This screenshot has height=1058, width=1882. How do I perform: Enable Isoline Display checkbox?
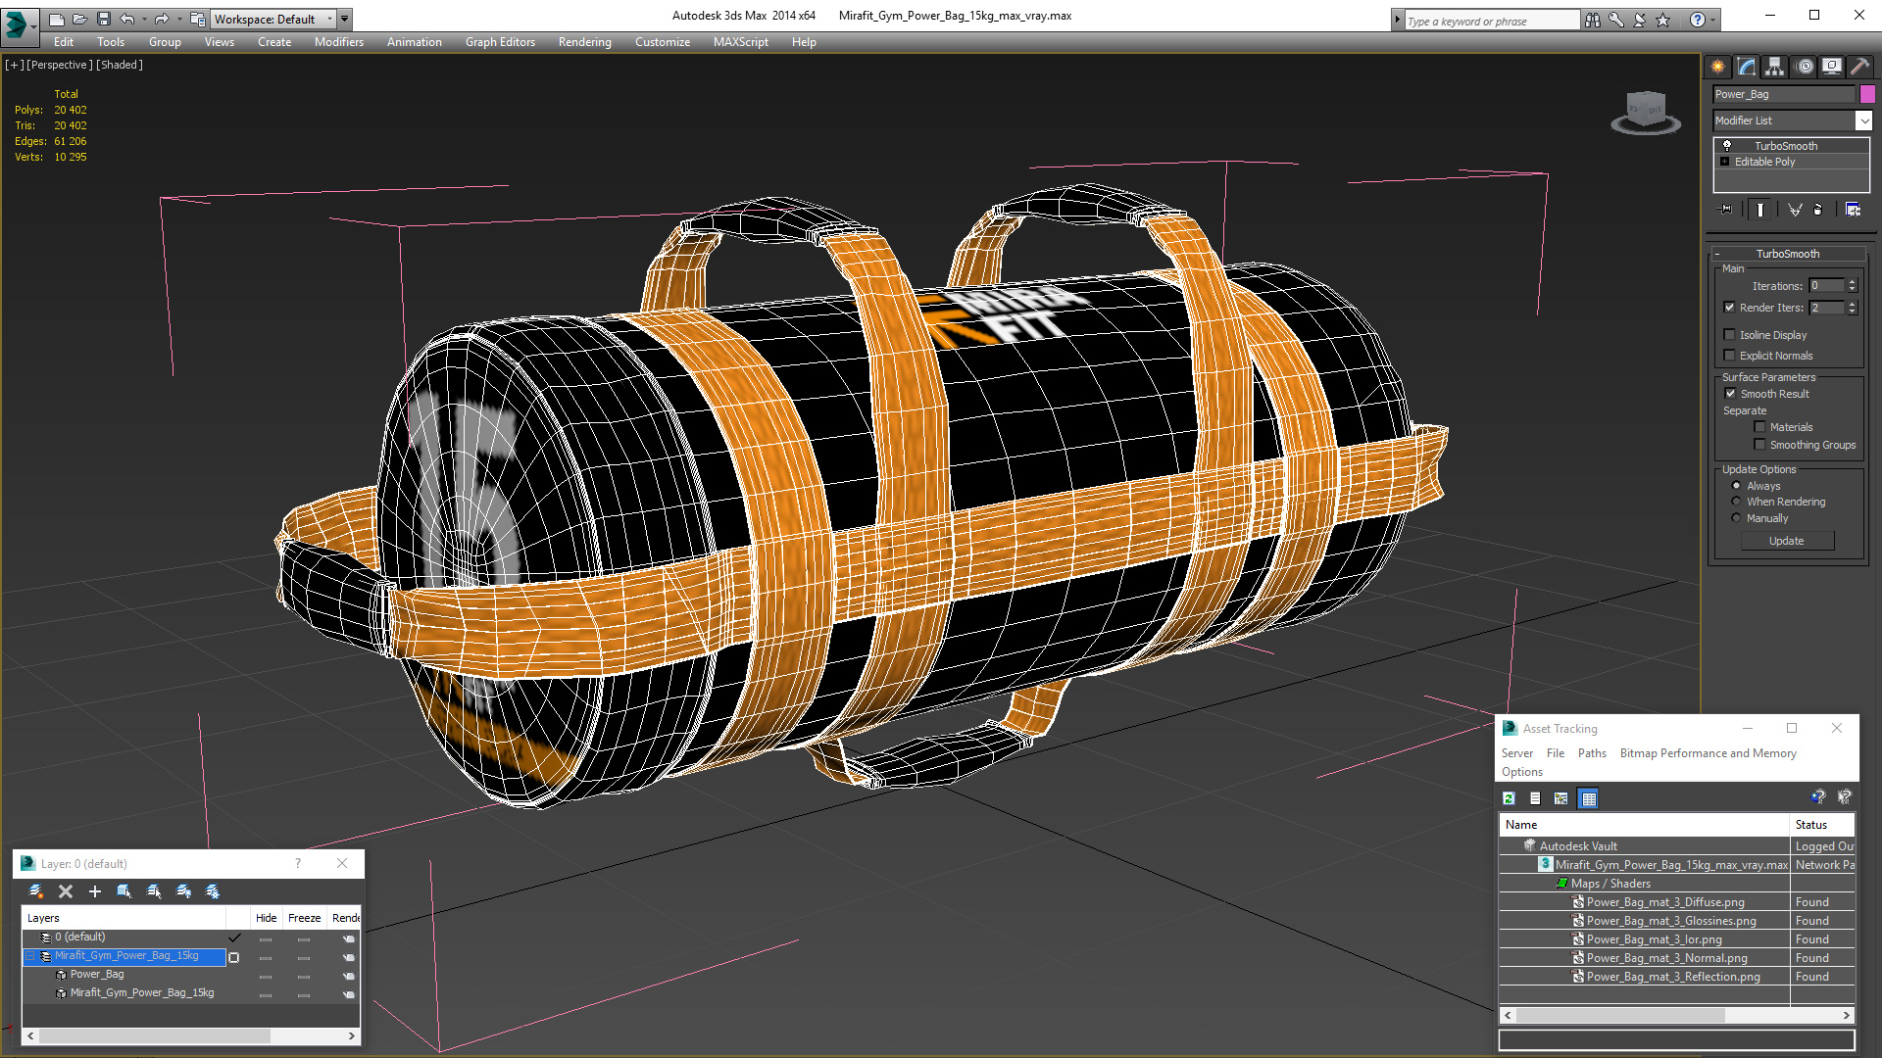[1730, 335]
